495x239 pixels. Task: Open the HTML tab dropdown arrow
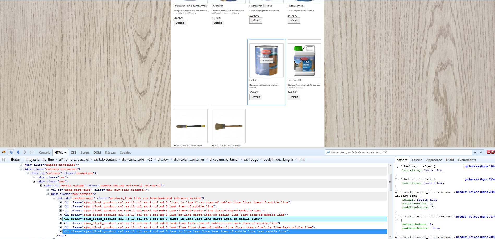65,153
